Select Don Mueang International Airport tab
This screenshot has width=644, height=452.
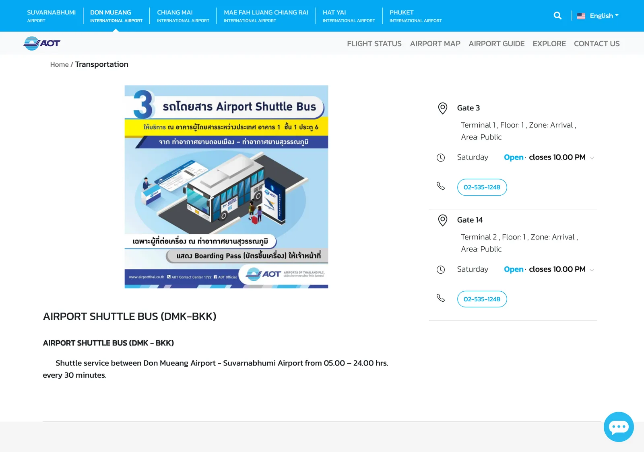point(116,16)
